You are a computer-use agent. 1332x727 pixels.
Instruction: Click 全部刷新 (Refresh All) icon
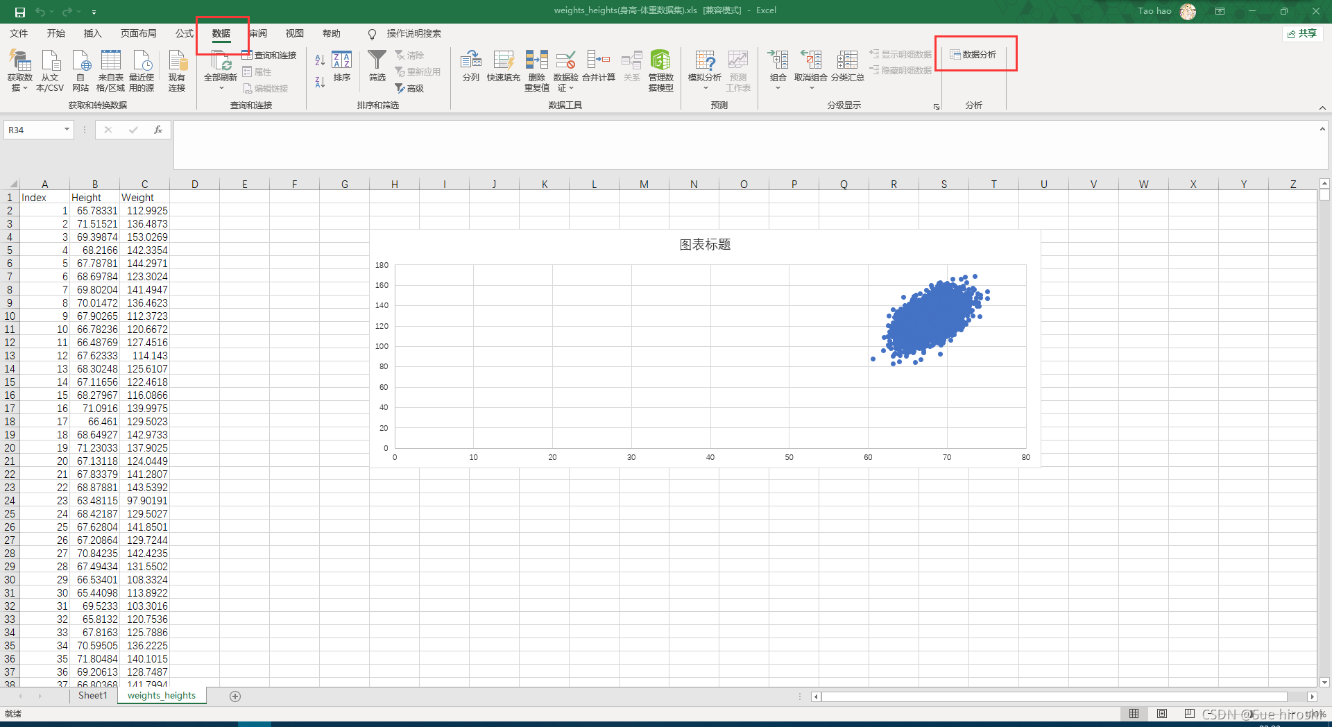coord(221,71)
